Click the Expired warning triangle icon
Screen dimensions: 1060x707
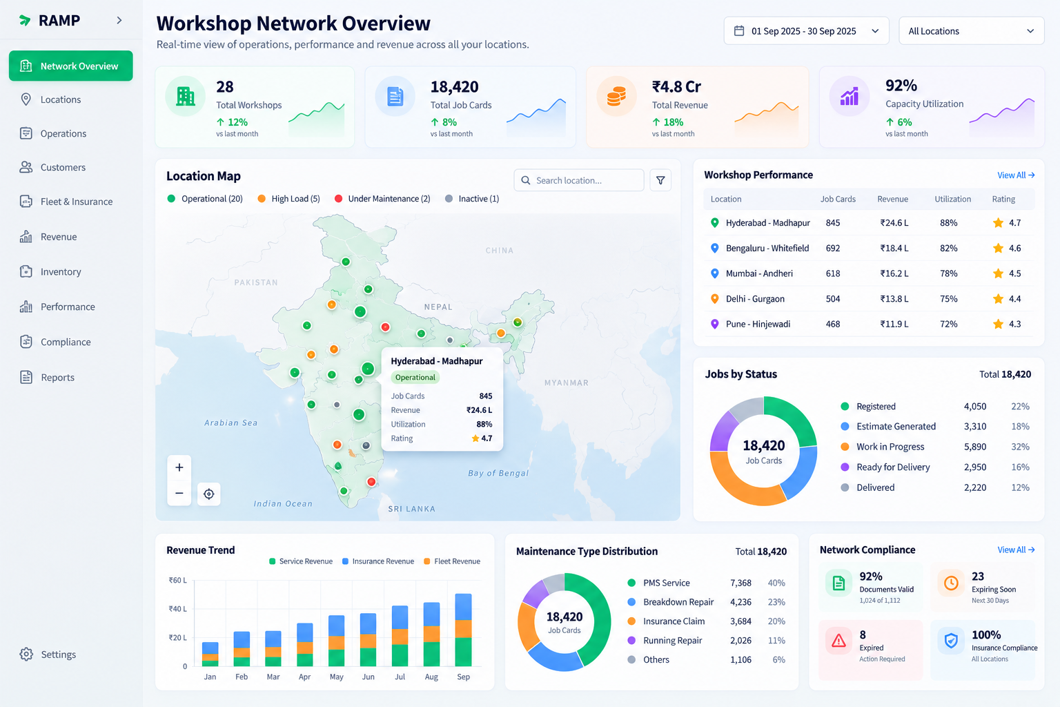click(x=839, y=641)
